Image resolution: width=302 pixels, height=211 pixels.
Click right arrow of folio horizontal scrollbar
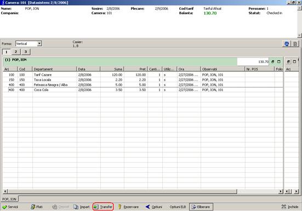coord(281,191)
